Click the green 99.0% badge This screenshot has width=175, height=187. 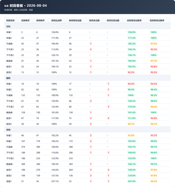154,153
